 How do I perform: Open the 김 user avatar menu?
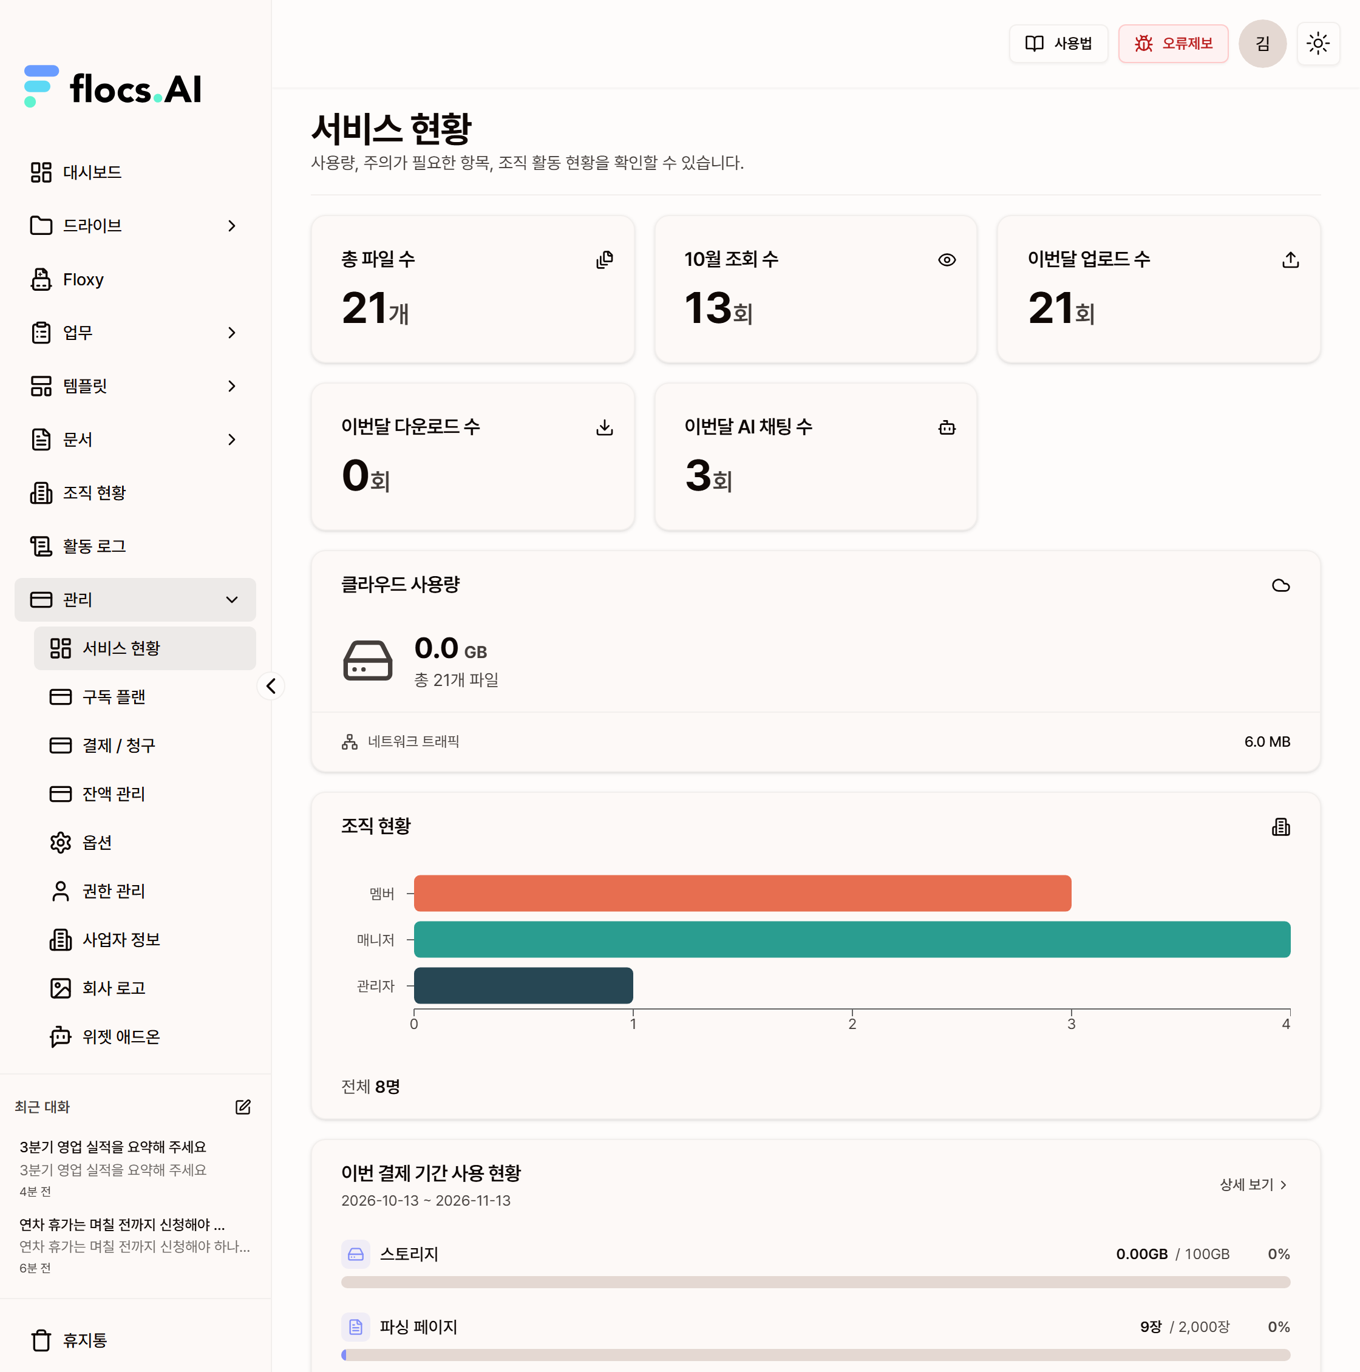(1262, 44)
